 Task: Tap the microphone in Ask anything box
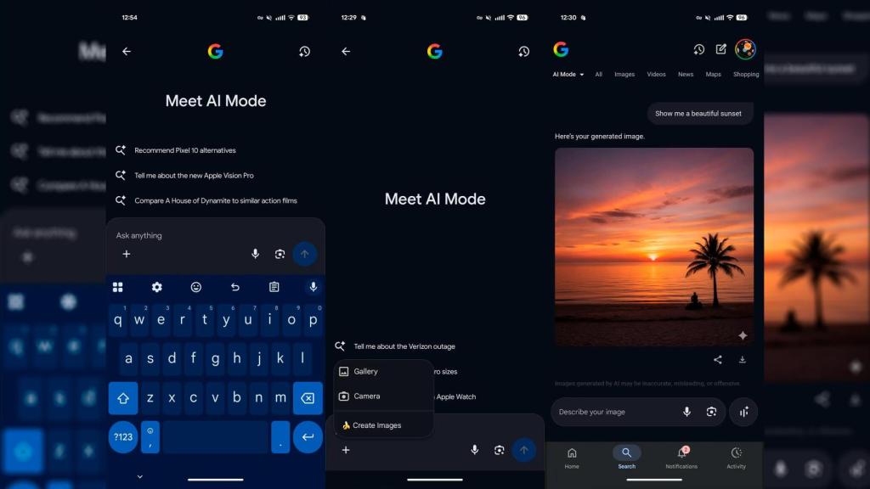coord(255,254)
